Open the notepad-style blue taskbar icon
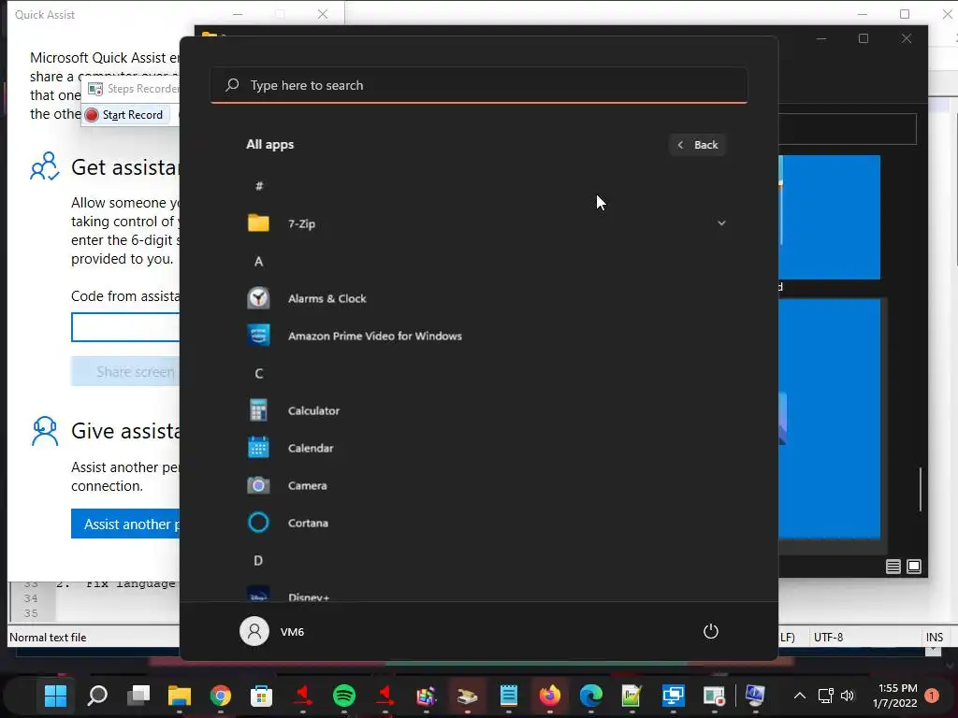This screenshot has width=958, height=718. click(x=508, y=696)
